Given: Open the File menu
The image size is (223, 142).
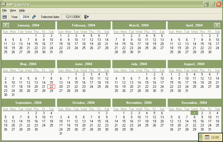Looking at the screenshot, I should point(4,10).
